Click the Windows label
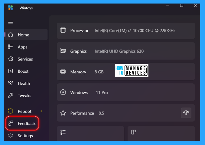205x145 pixels. [79, 92]
